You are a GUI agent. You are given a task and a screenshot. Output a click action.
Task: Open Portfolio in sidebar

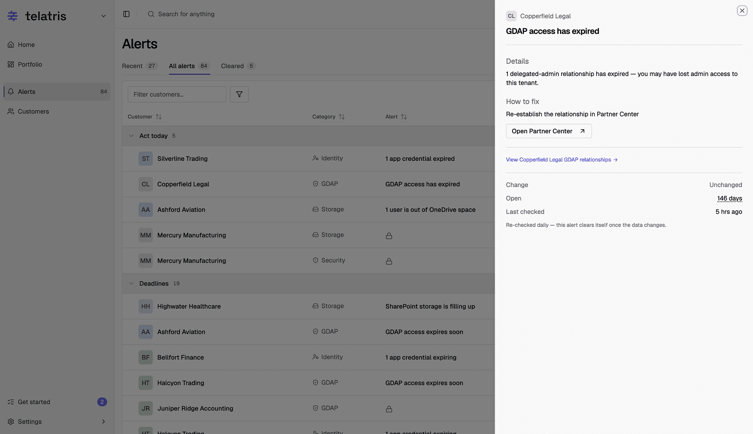tap(57, 64)
